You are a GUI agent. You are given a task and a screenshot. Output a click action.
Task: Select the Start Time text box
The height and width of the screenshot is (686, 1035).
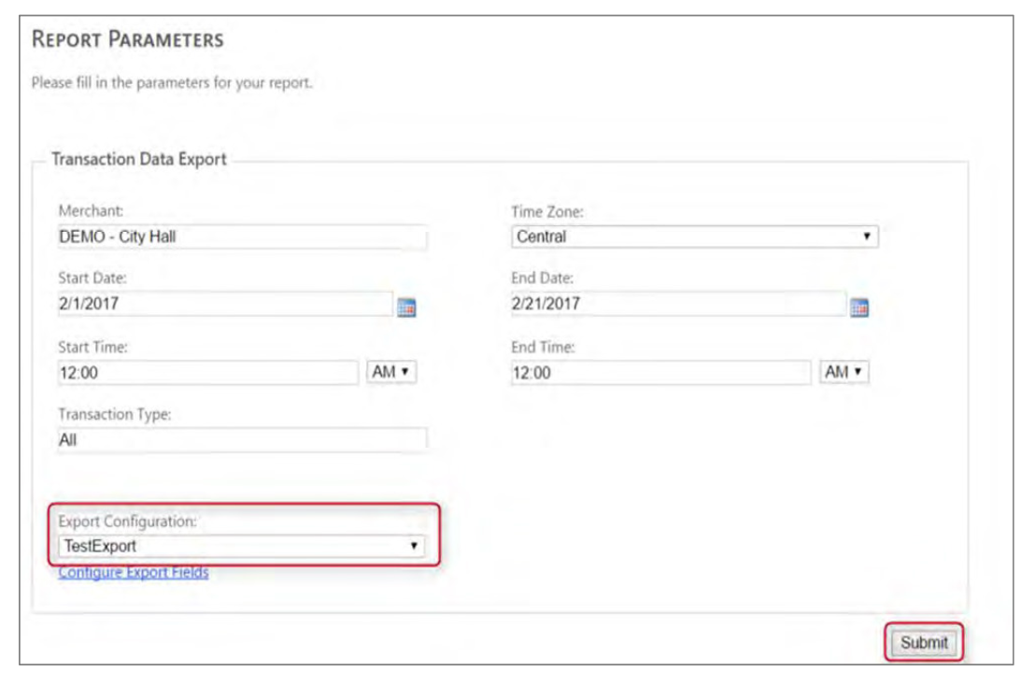point(207,373)
